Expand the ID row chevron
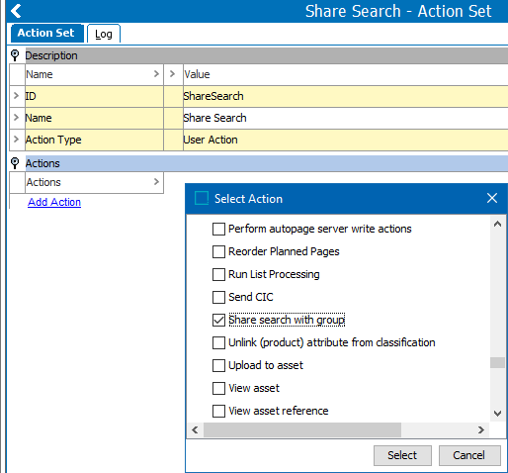This screenshot has height=473, width=508. click(16, 96)
